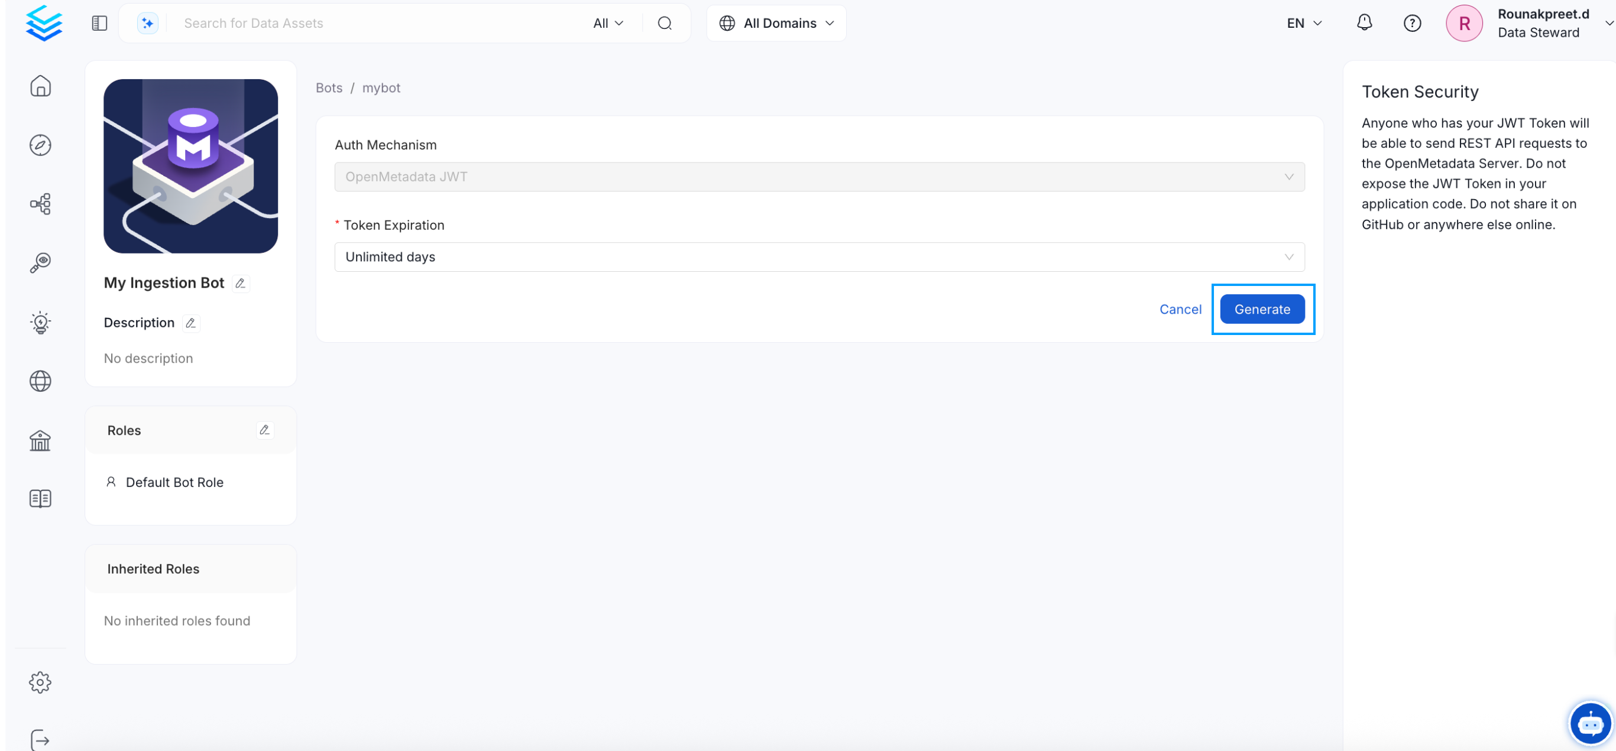Click the edit pencil next to My Ingestion Bot

tap(239, 284)
